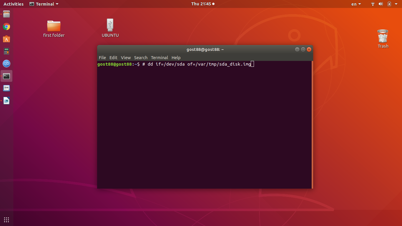The width and height of the screenshot is (402, 226).
Task: Open the Files manager in the dock
Action: (x=6, y=14)
